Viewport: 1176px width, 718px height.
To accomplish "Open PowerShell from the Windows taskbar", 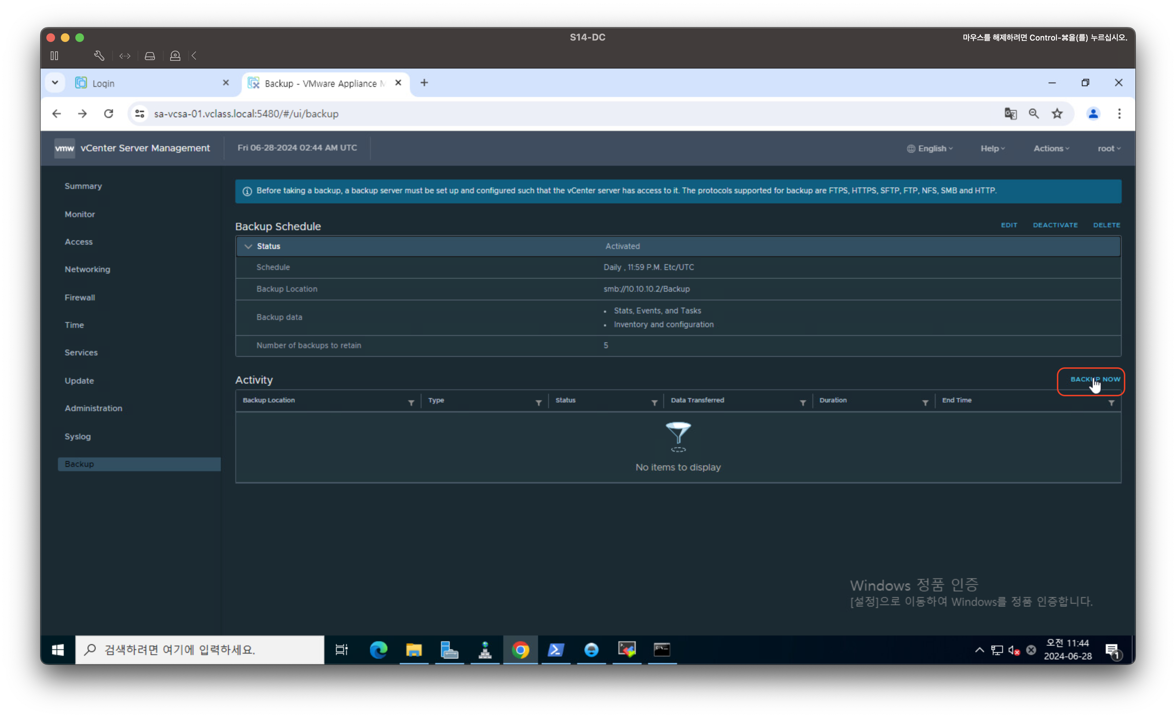I will click(x=555, y=649).
